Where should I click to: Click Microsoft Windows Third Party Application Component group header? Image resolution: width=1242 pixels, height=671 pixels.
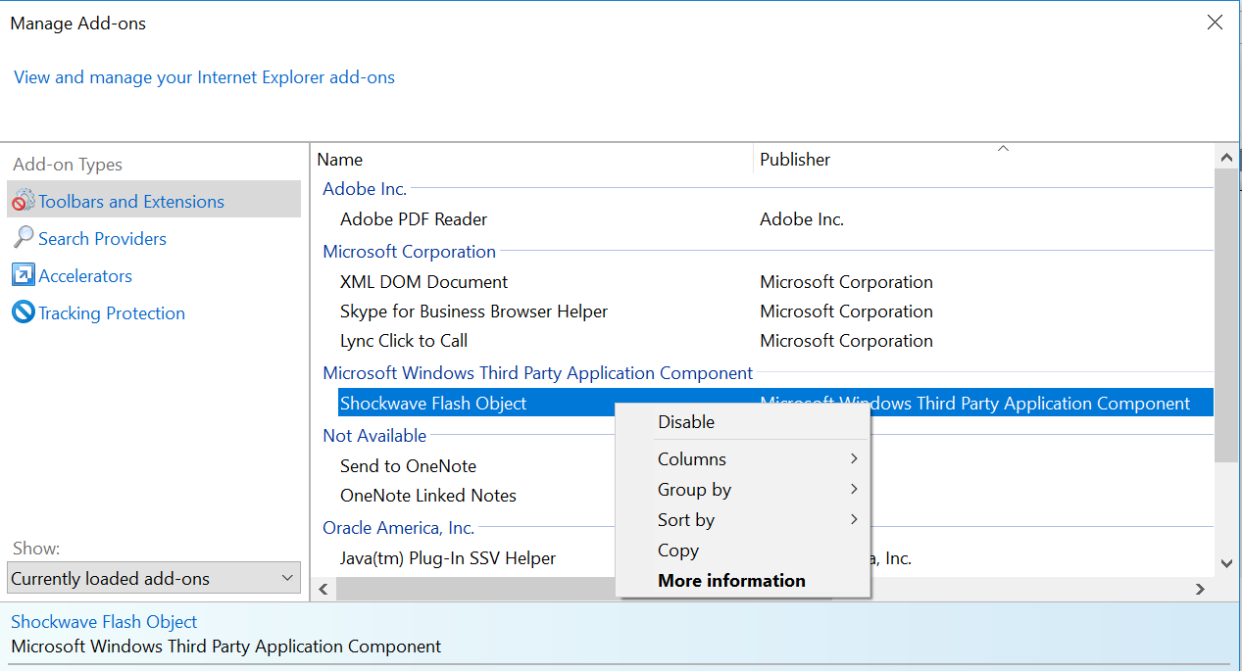pyautogui.click(x=538, y=373)
